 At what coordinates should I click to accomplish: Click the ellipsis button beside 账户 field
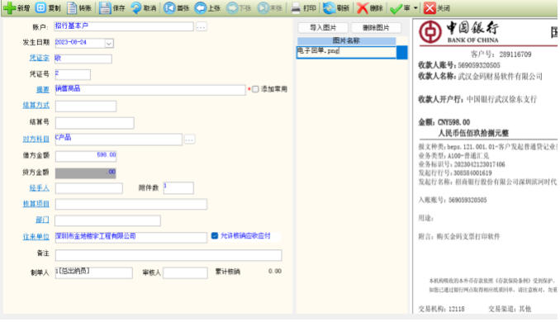(201, 26)
